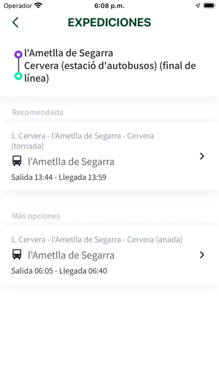The image size is (219, 388).
Task: Tap the Recomendada section heading
Action: pyautogui.click(x=37, y=113)
